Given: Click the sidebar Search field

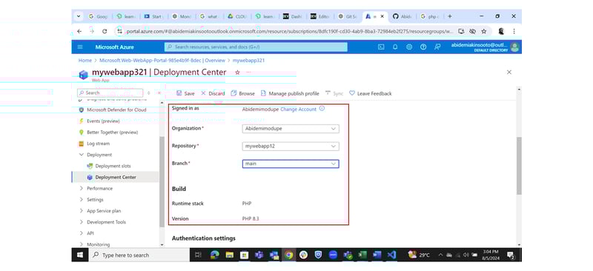Looking at the screenshot, I should 110,93.
